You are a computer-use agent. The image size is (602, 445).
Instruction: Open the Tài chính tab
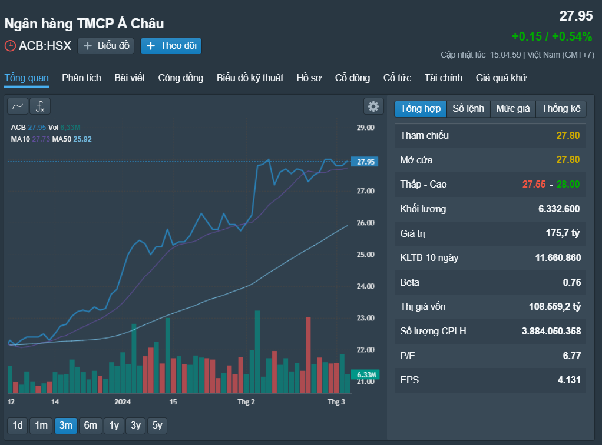tap(444, 78)
